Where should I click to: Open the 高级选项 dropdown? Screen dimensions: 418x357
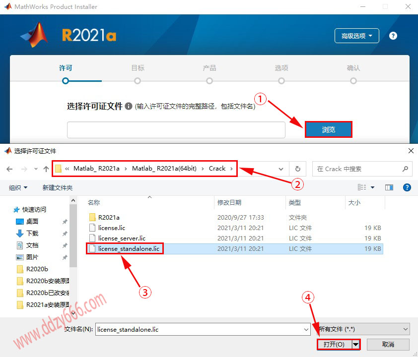coord(356,36)
